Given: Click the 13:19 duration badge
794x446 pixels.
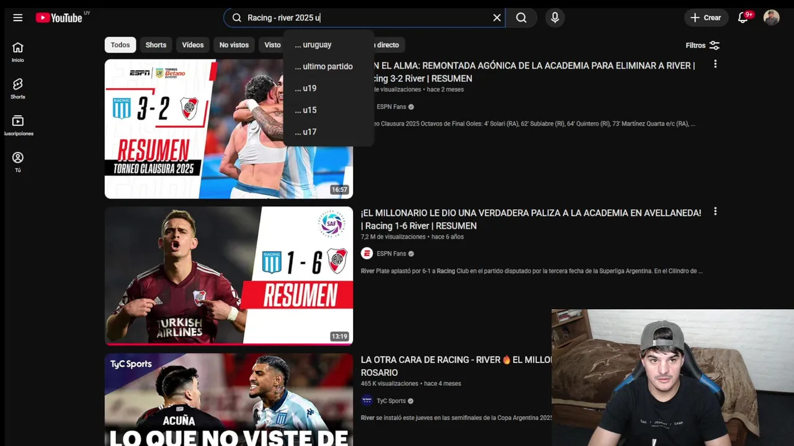Looking at the screenshot, I should tap(339, 336).
